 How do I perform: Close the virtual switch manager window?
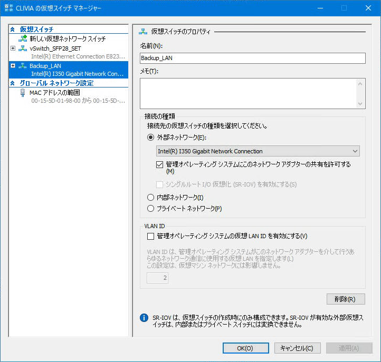point(368,8)
